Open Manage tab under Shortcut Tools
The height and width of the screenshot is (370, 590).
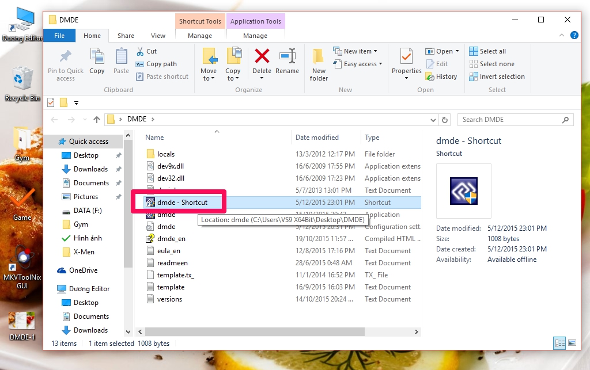(200, 36)
